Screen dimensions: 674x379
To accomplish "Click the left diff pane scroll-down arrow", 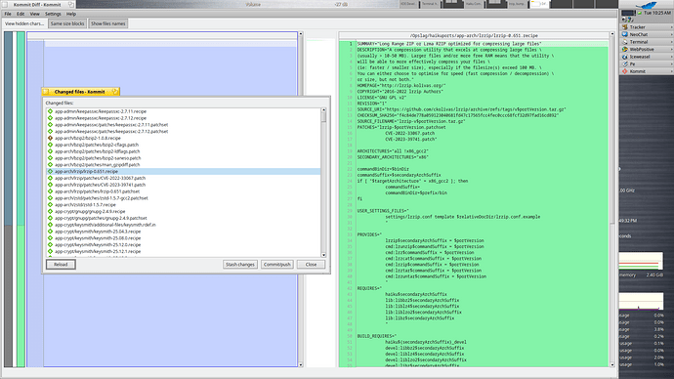I will click(301, 364).
